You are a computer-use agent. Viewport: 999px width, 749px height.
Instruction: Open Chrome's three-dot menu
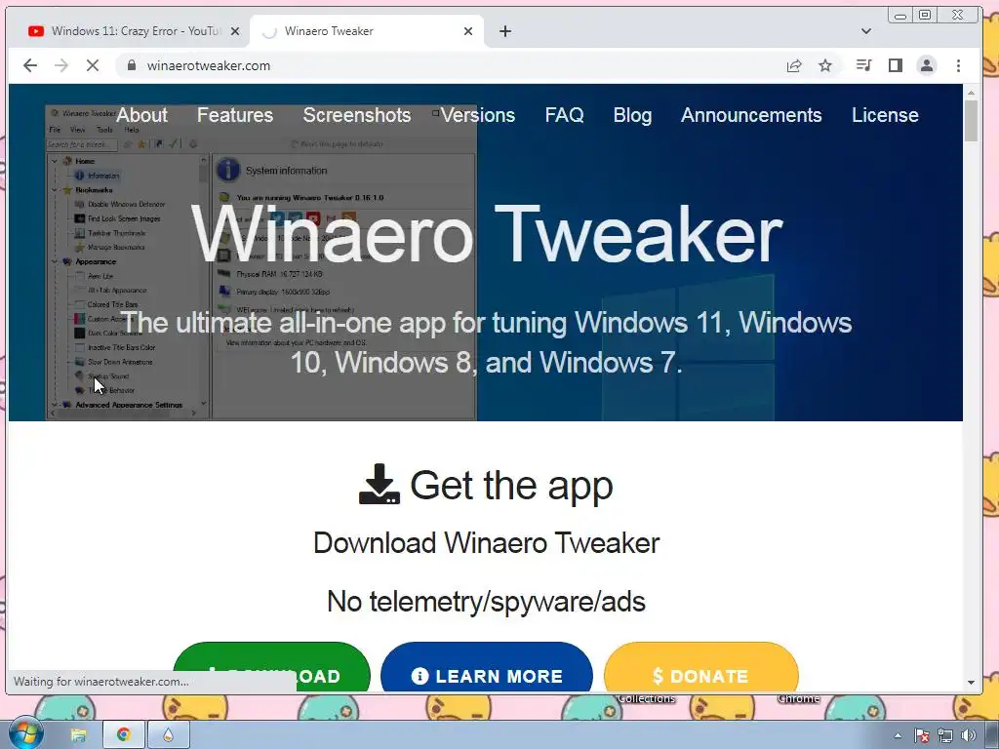coord(958,65)
